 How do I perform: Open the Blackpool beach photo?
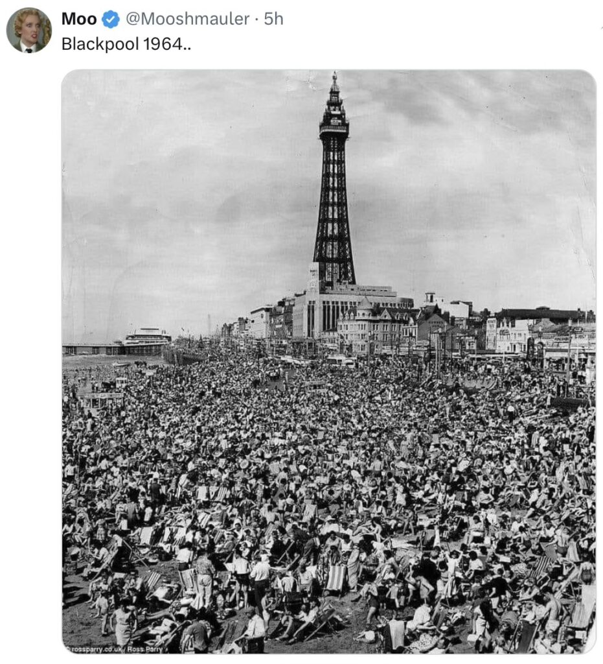(x=329, y=362)
